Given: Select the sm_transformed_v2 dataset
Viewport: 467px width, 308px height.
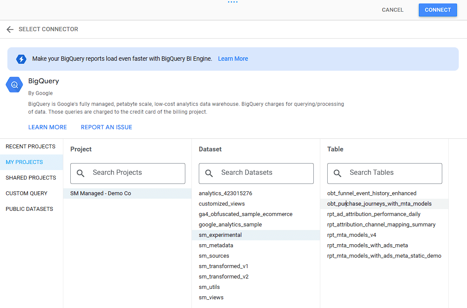Looking at the screenshot, I should click(x=256, y=277).
